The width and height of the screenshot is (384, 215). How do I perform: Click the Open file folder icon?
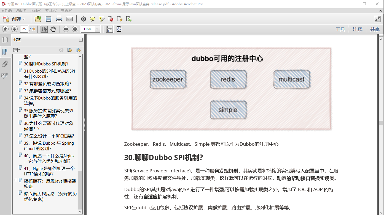click(38, 19)
